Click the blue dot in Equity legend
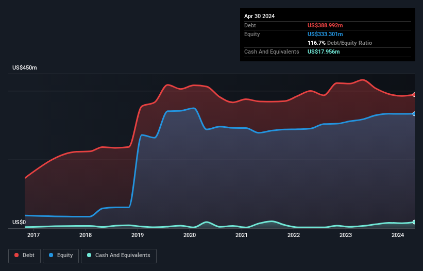The width and height of the screenshot is (423, 271). click(51, 255)
